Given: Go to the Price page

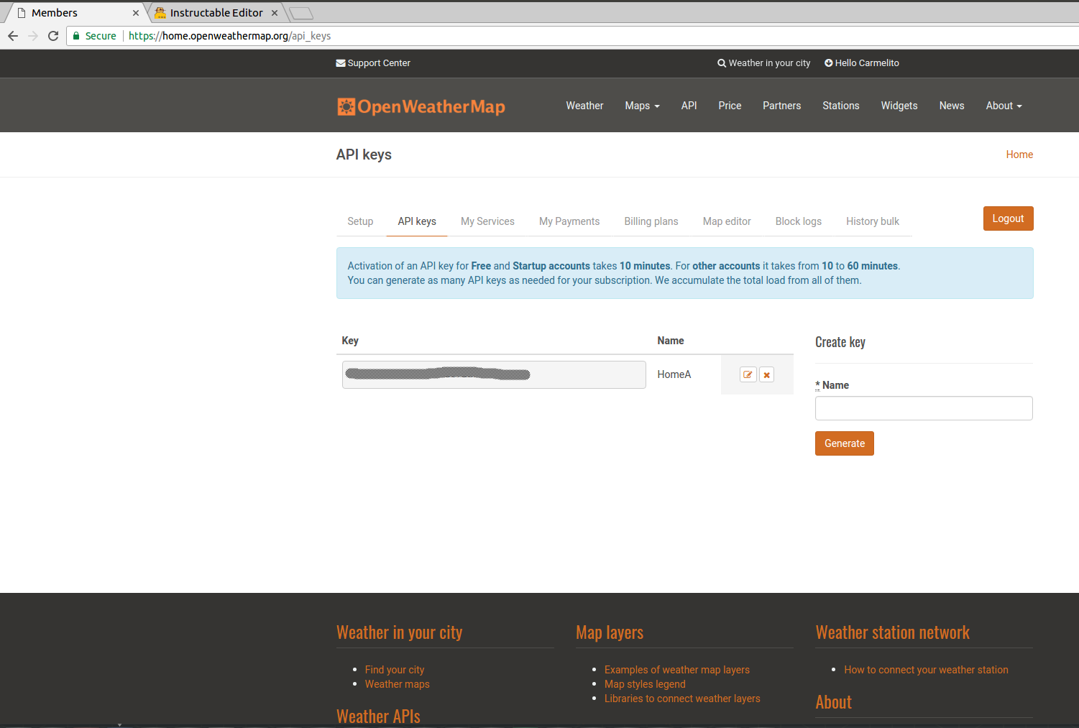Looking at the screenshot, I should coord(730,106).
